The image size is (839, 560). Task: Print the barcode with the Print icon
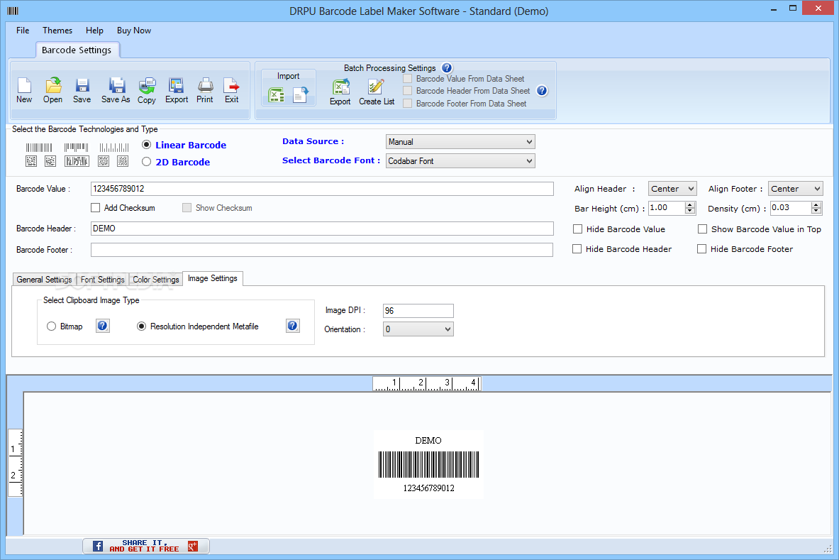point(205,90)
